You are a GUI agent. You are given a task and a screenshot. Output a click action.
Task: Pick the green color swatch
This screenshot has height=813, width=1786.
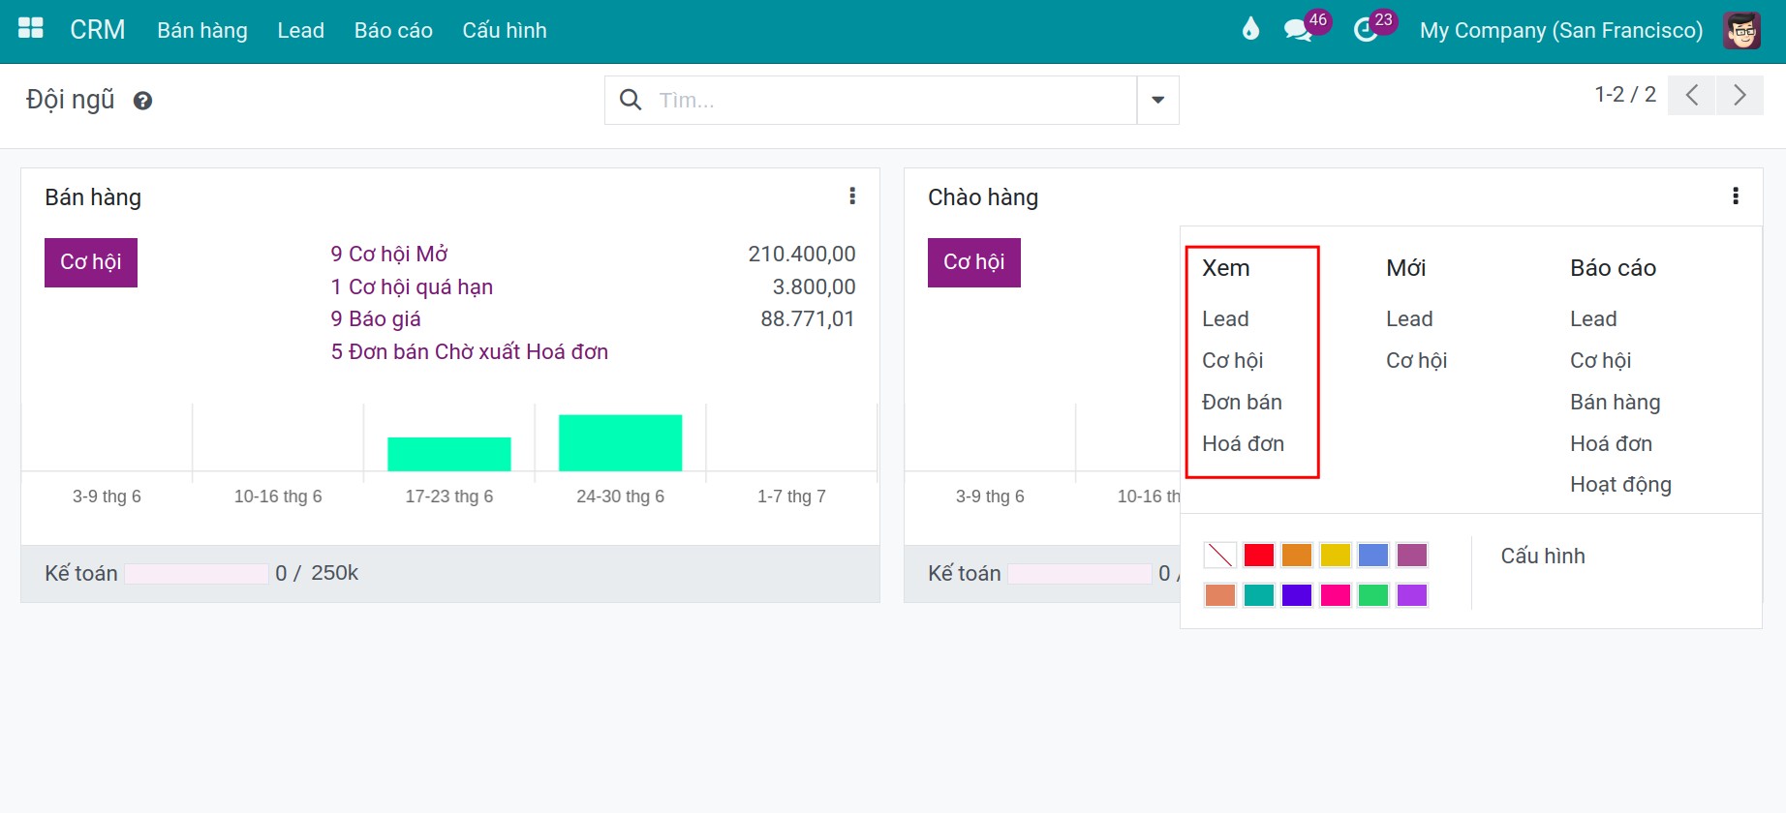pyautogui.click(x=1373, y=594)
